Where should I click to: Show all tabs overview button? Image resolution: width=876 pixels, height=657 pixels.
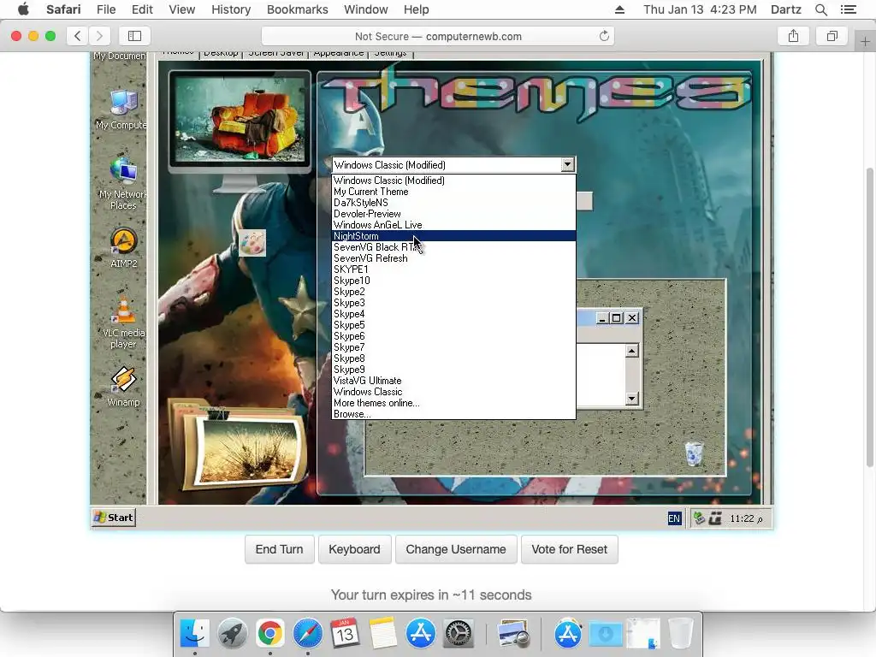832,36
